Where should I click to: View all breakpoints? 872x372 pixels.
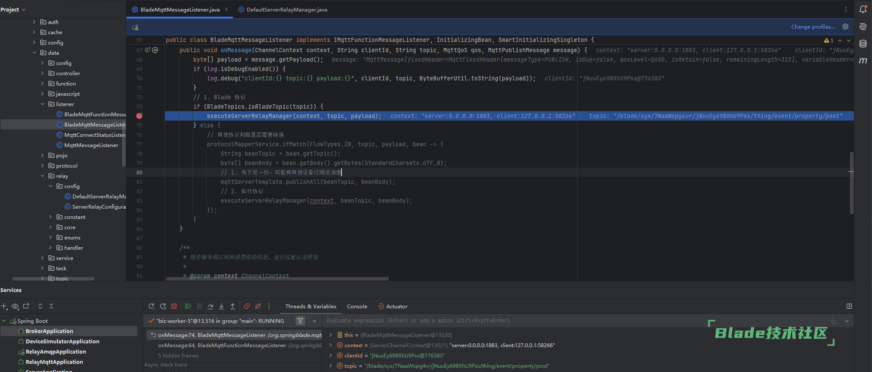[247, 306]
